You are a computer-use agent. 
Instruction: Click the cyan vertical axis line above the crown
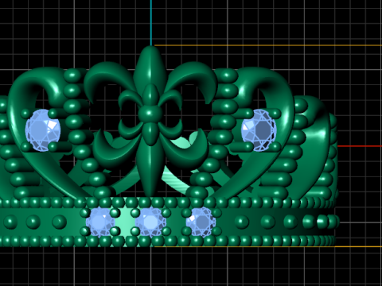151,23
